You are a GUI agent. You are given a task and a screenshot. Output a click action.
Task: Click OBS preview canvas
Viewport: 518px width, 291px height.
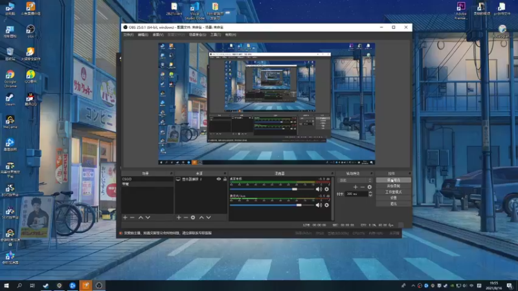tap(267, 103)
